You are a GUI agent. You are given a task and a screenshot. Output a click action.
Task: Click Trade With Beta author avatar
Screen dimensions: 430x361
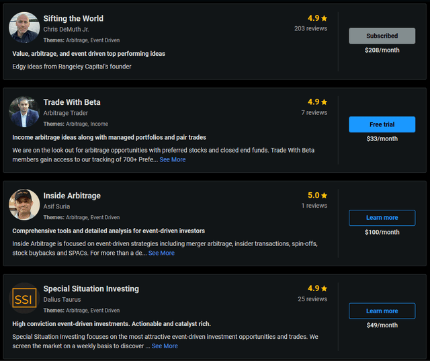pyautogui.click(x=24, y=112)
